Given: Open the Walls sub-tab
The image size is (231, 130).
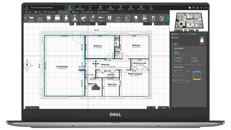Looking at the screenshot, I should (x=38, y=12).
